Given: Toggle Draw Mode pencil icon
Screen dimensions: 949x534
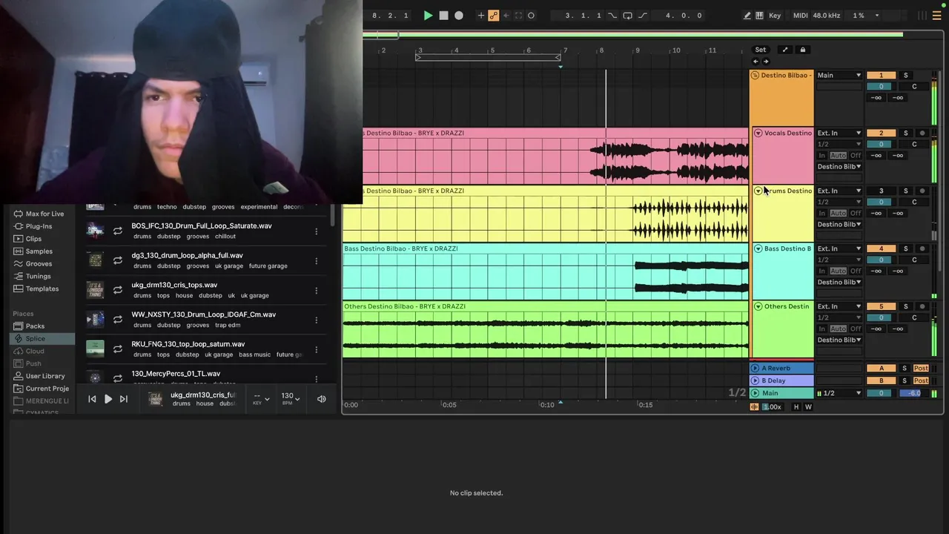Looking at the screenshot, I should [747, 16].
